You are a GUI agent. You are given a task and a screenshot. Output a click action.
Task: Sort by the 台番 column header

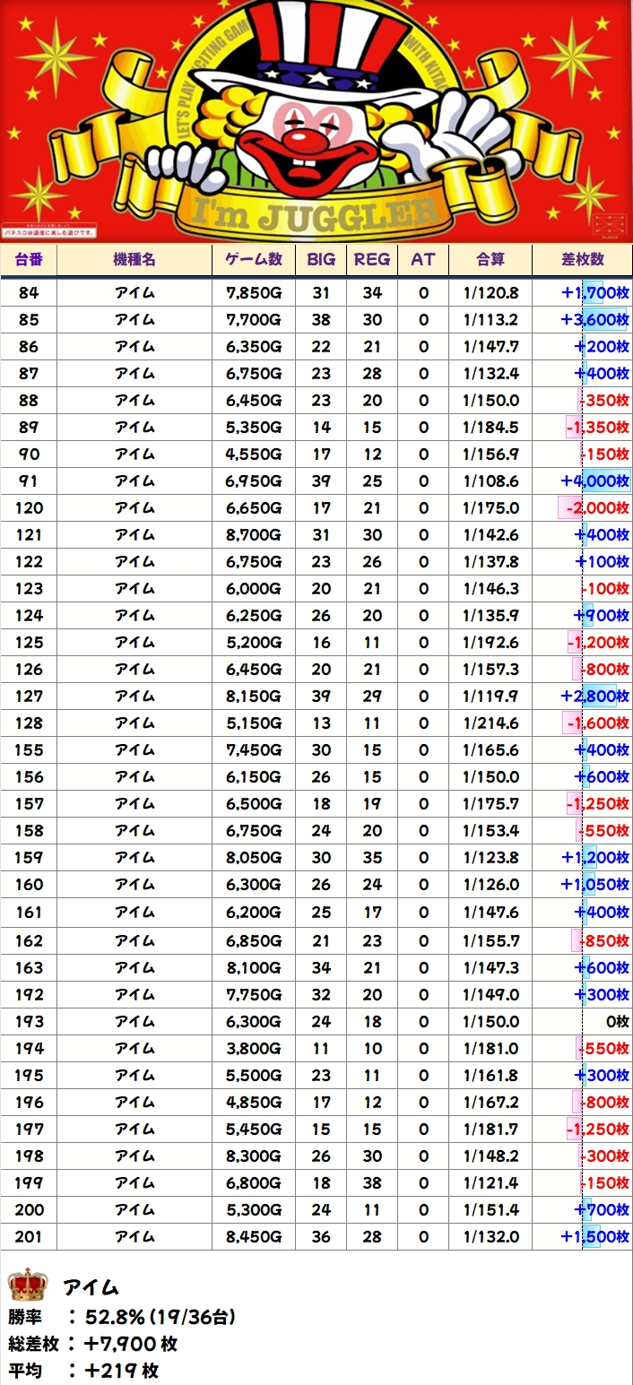point(29,259)
